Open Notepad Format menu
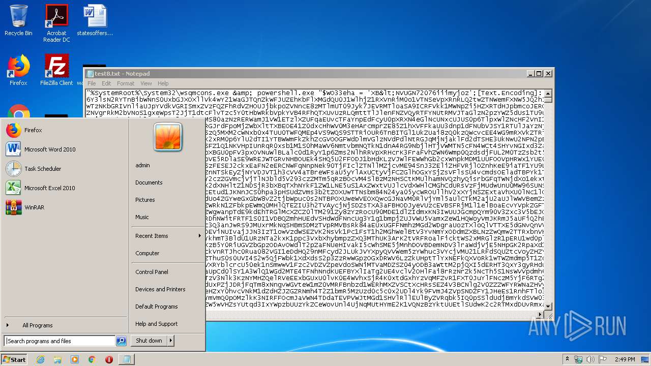This screenshot has height=366, width=651. (x=126, y=83)
